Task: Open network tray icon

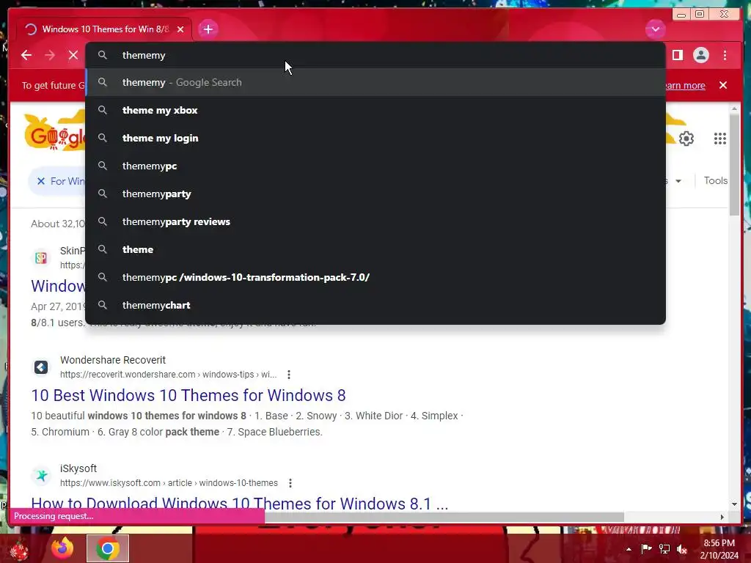Action: tap(664, 548)
